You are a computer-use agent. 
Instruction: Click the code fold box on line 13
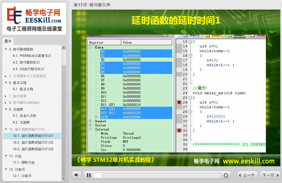point(190,41)
